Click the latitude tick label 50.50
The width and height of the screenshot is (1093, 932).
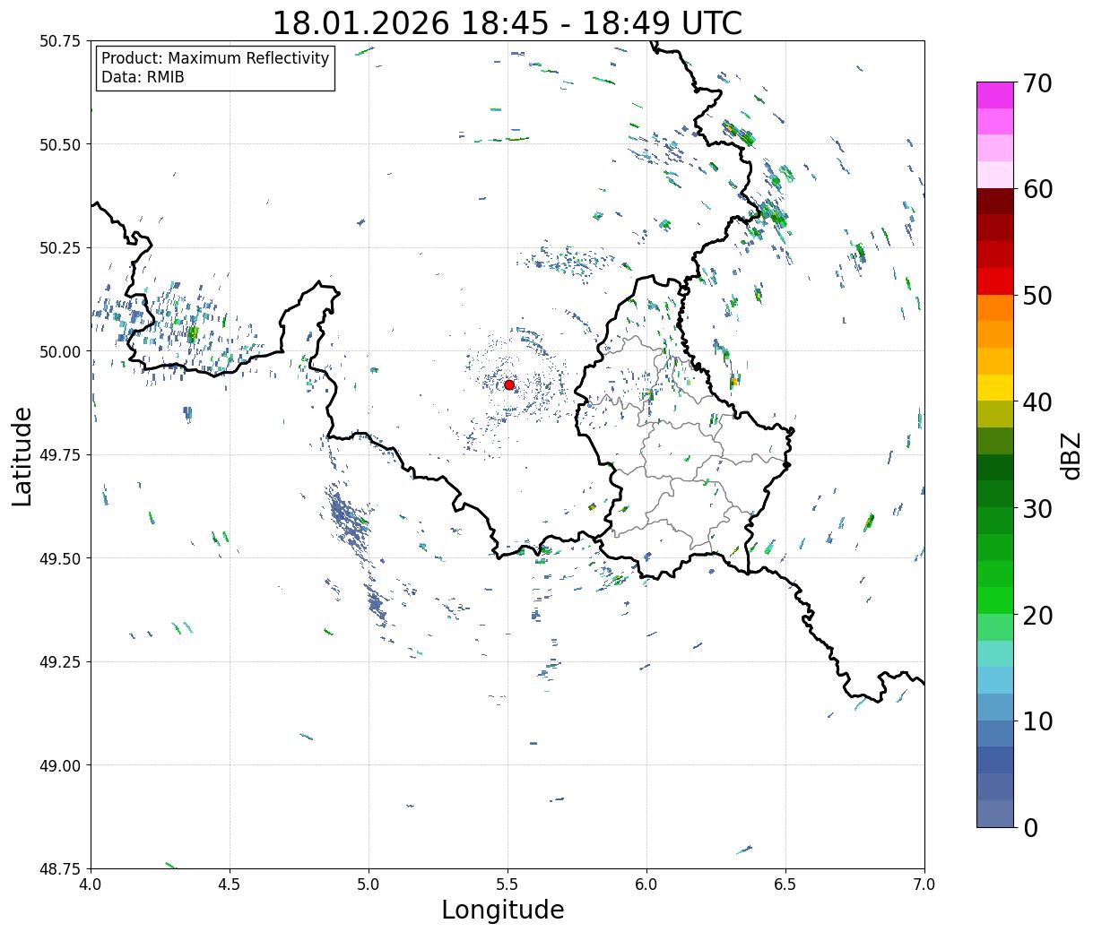(60, 144)
